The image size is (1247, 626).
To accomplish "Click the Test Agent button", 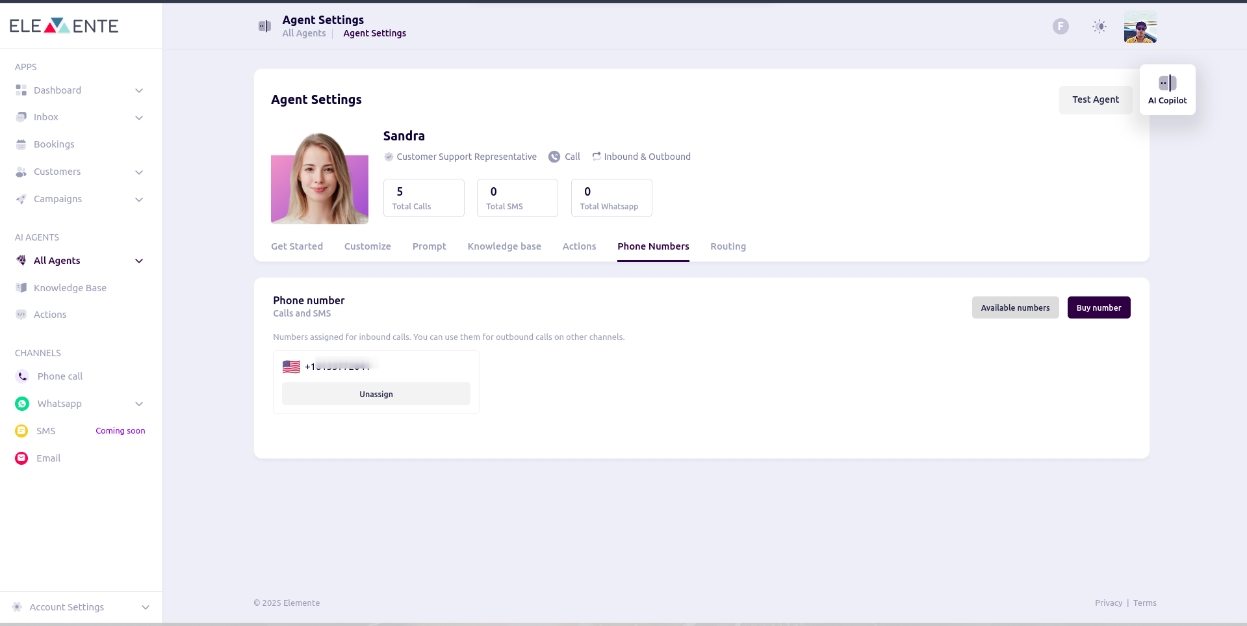I will tap(1096, 99).
